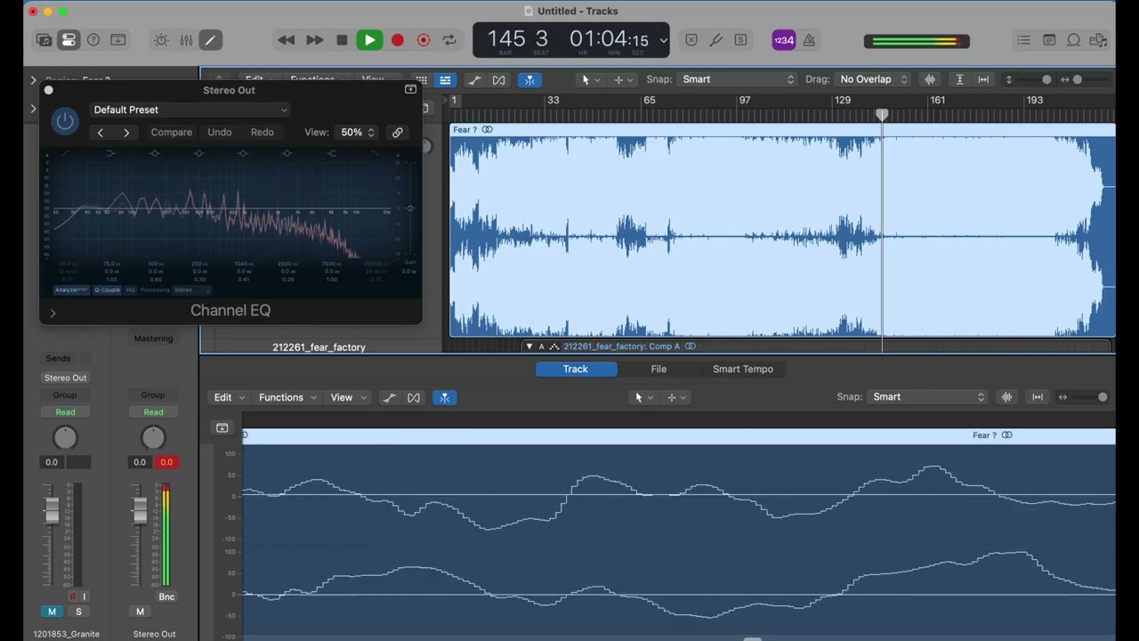
Task: Open the editor's Edit menu
Action: [228, 397]
